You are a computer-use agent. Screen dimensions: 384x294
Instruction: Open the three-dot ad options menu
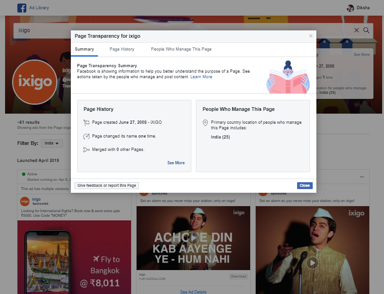362,177
